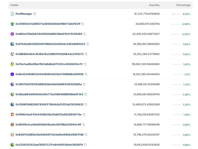Select the quantity 20,306,329.54873327
Viewport: 198px width, 149px height.
point(146,34)
